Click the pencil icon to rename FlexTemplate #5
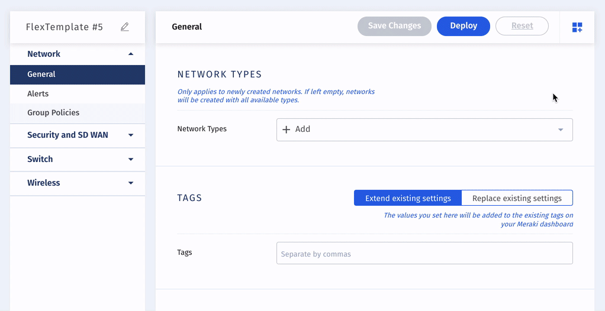605x311 pixels. pos(125,27)
